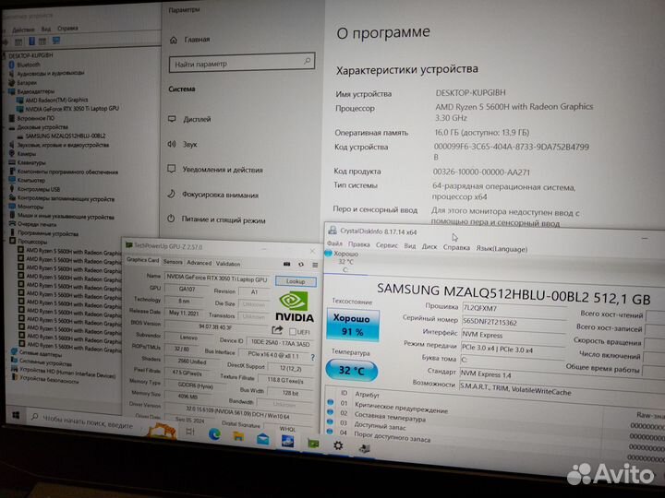
Task: Click Клавиатуры keyboard category in Device Manager
Action: 27,162
